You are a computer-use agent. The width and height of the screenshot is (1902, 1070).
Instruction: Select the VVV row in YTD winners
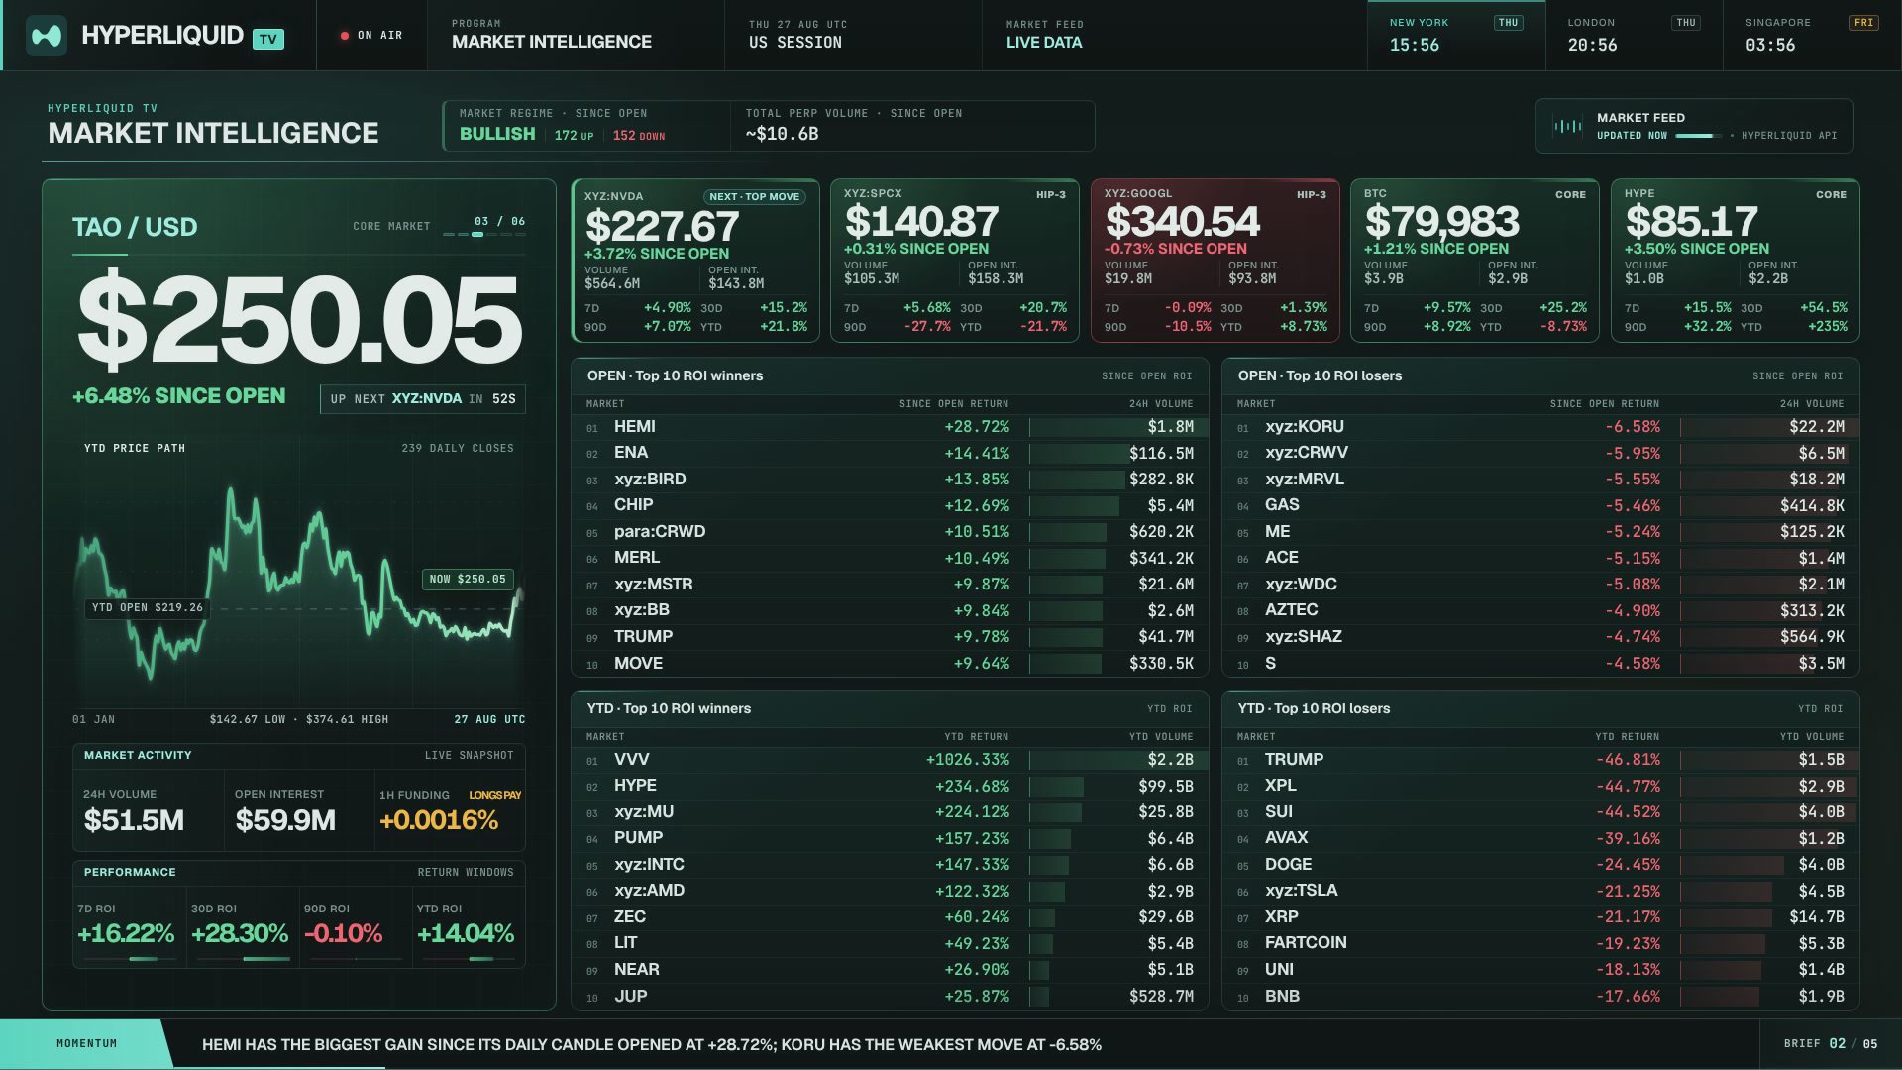(890, 760)
